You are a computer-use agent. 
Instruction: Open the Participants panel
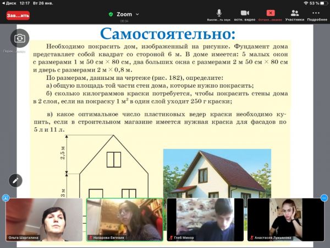295,14
